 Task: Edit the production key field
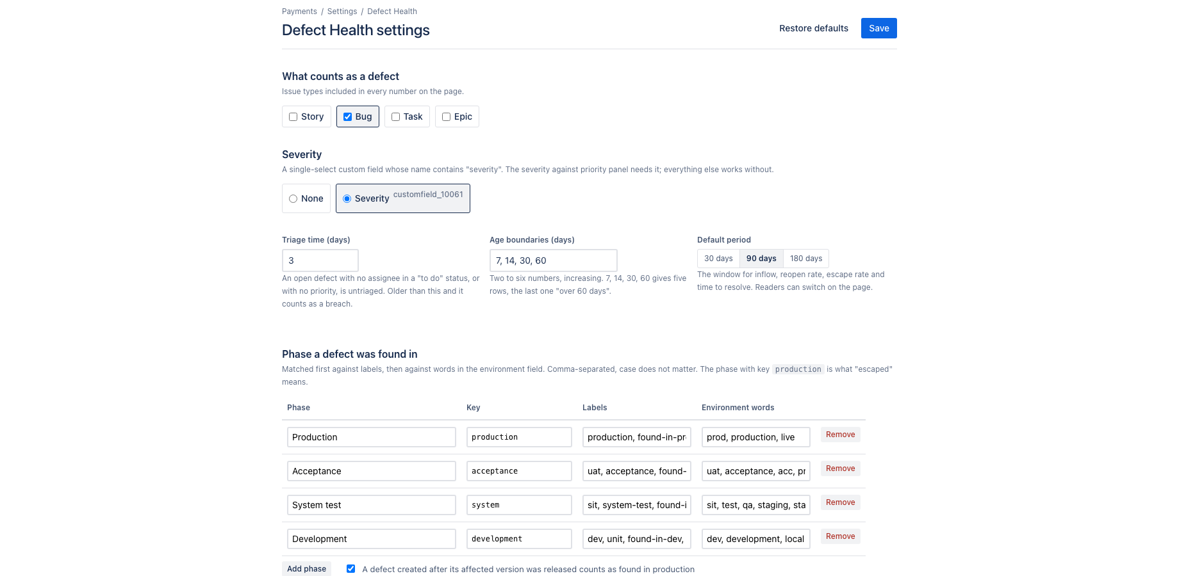point(519,437)
